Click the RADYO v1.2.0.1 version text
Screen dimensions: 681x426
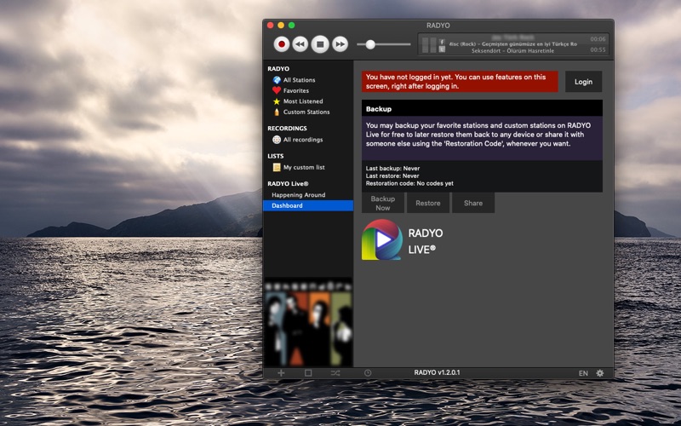click(437, 372)
